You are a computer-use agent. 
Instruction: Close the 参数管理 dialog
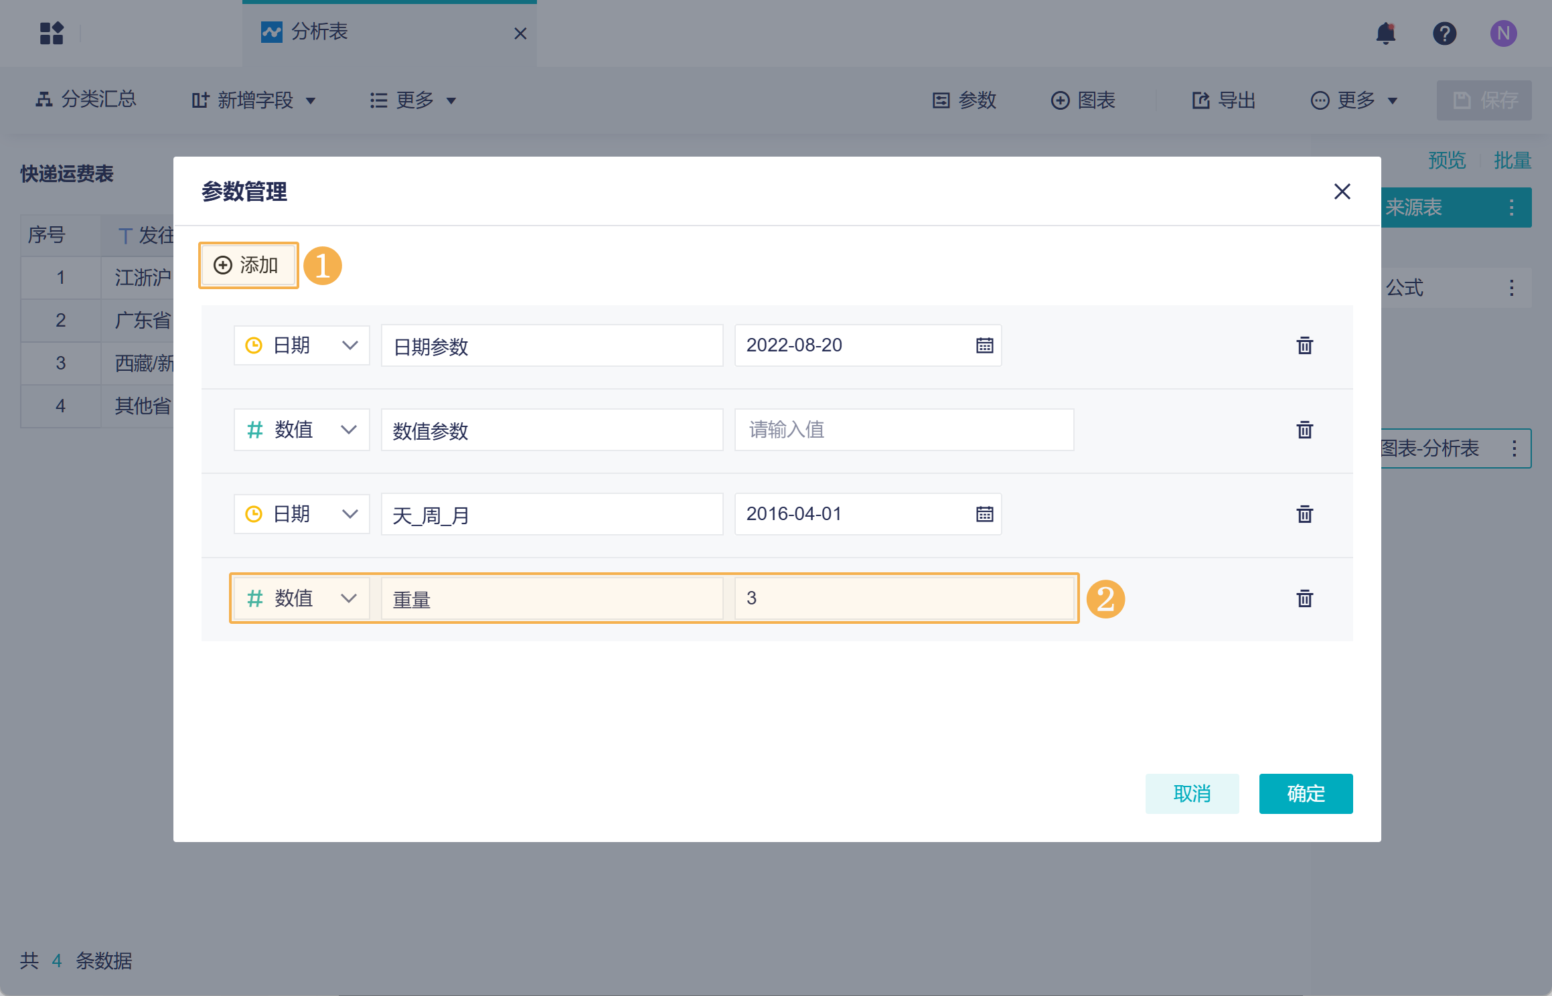coord(1342,191)
